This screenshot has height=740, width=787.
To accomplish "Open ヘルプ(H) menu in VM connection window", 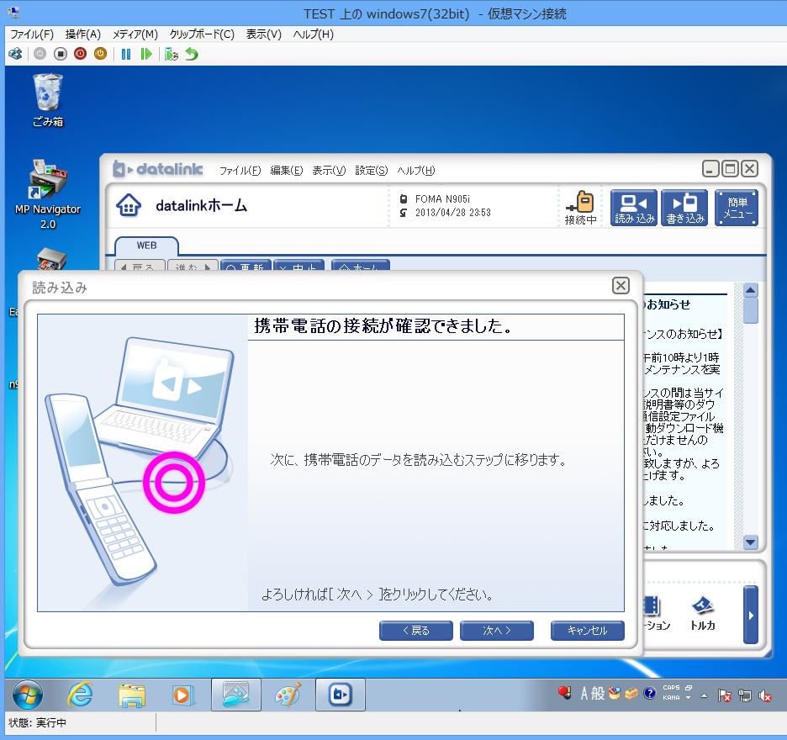I will click(313, 34).
